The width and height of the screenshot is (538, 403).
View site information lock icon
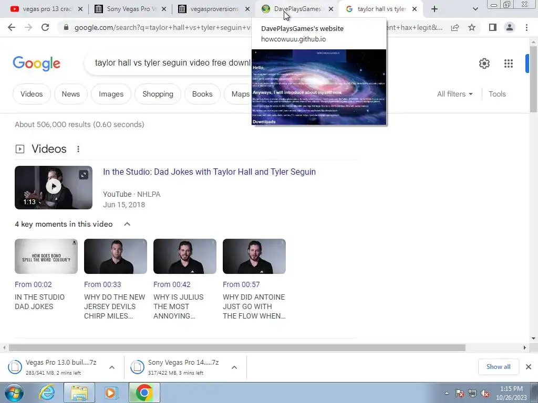(66, 27)
